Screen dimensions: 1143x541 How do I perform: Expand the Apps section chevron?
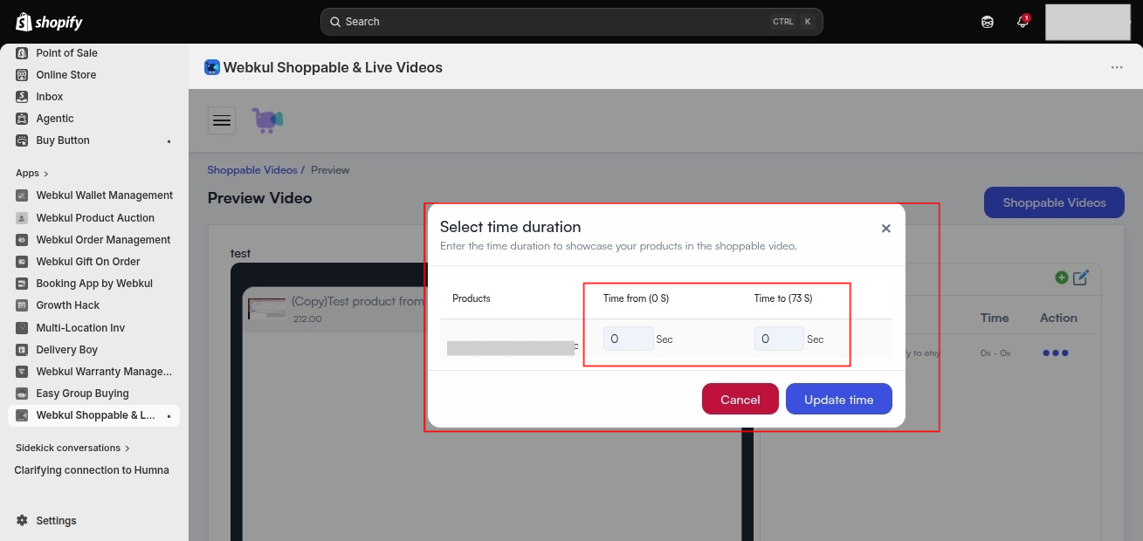[46, 174]
